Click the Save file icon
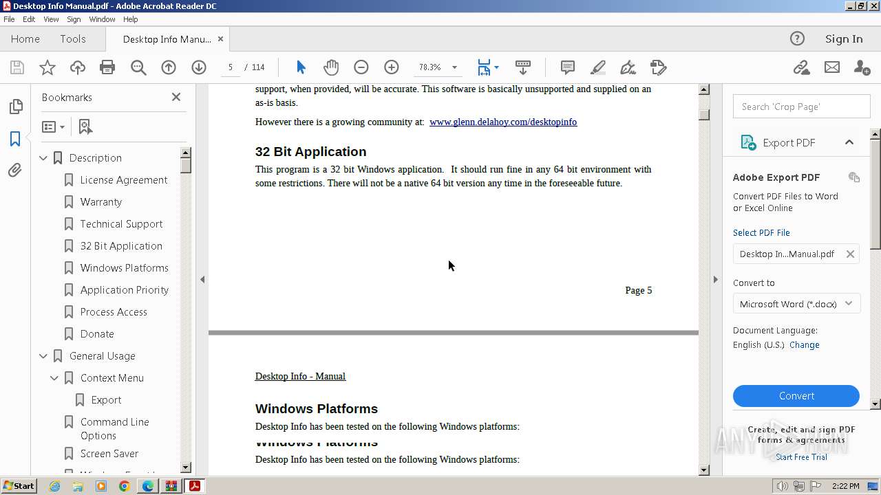The image size is (881, 495). coord(17,67)
